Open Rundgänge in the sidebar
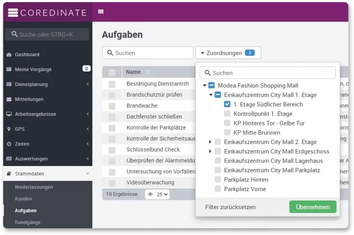 [x=27, y=222]
